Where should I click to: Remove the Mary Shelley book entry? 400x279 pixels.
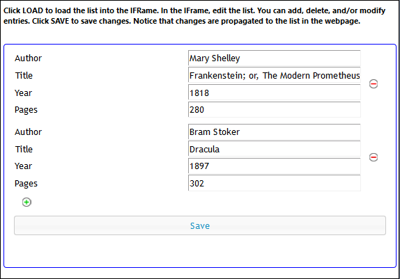[374, 83]
